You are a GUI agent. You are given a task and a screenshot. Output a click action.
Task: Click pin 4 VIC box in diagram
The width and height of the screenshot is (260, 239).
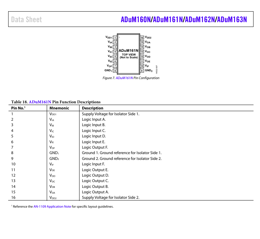115,52
